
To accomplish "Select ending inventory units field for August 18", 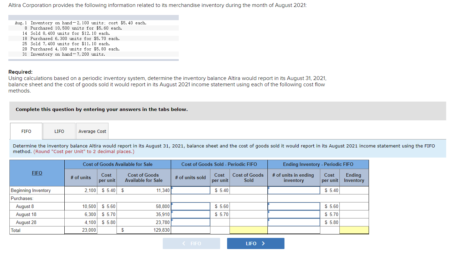I will [x=294, y=214].
